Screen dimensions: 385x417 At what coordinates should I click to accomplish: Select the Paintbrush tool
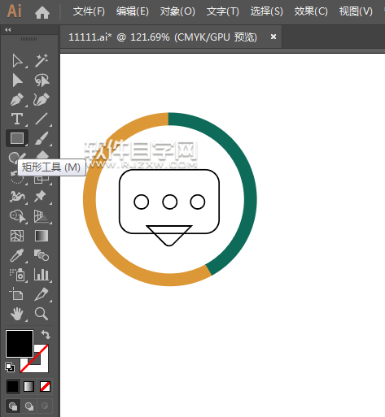click(42, 138)
